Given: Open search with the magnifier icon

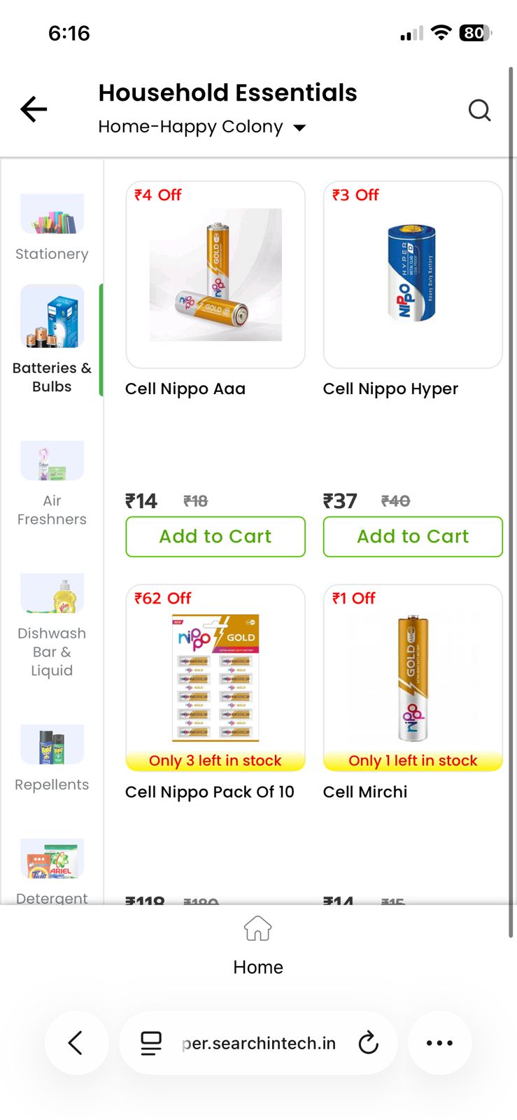Looking at the screenshot, I should coord(479,110).
